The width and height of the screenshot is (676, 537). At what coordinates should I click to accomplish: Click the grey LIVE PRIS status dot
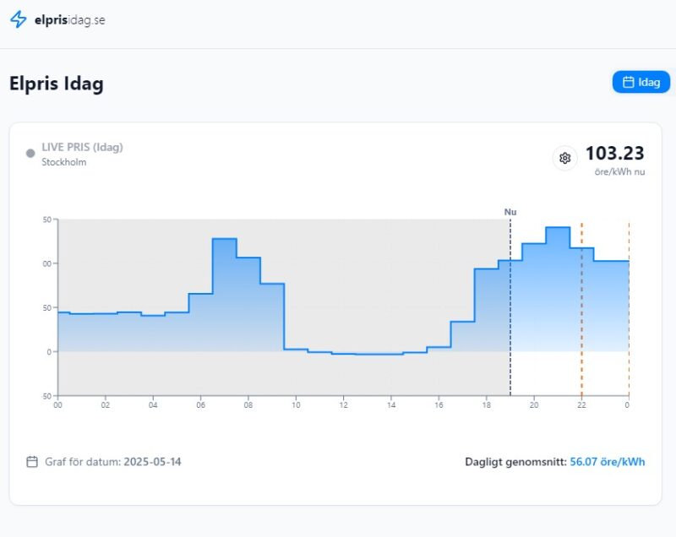[x=30, y=154]
